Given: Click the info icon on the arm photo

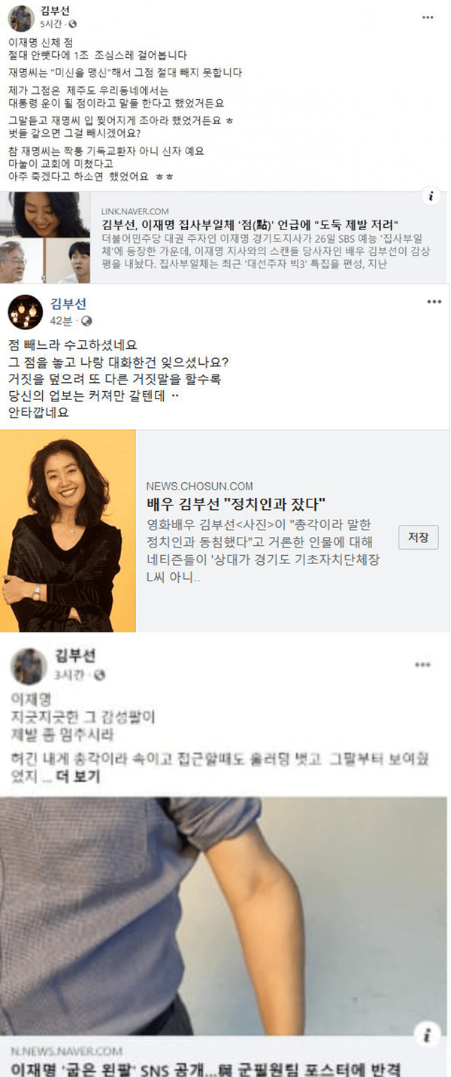Looking at the screenshot, I should (x=427, y=1036).
